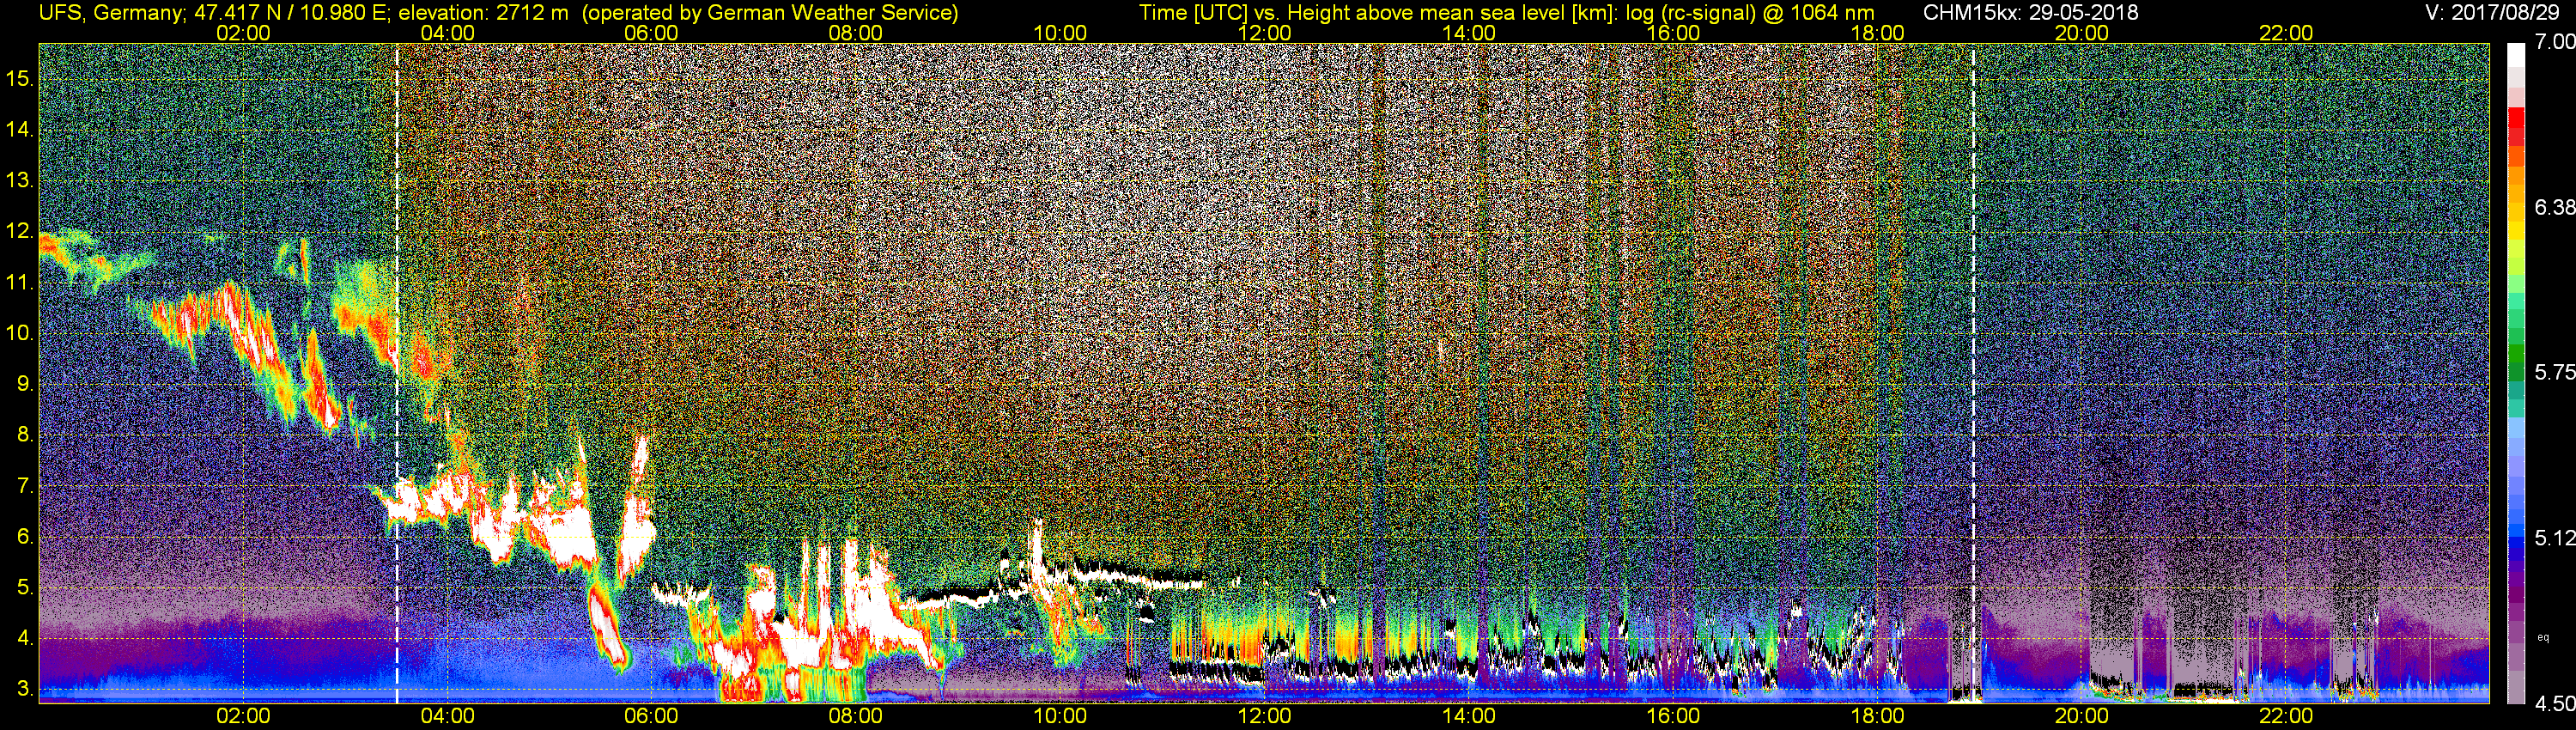This screenshot has height=730, width=2576.
Task: Click the small 'eq' label beside the color scale
Action: [2543, 636]
